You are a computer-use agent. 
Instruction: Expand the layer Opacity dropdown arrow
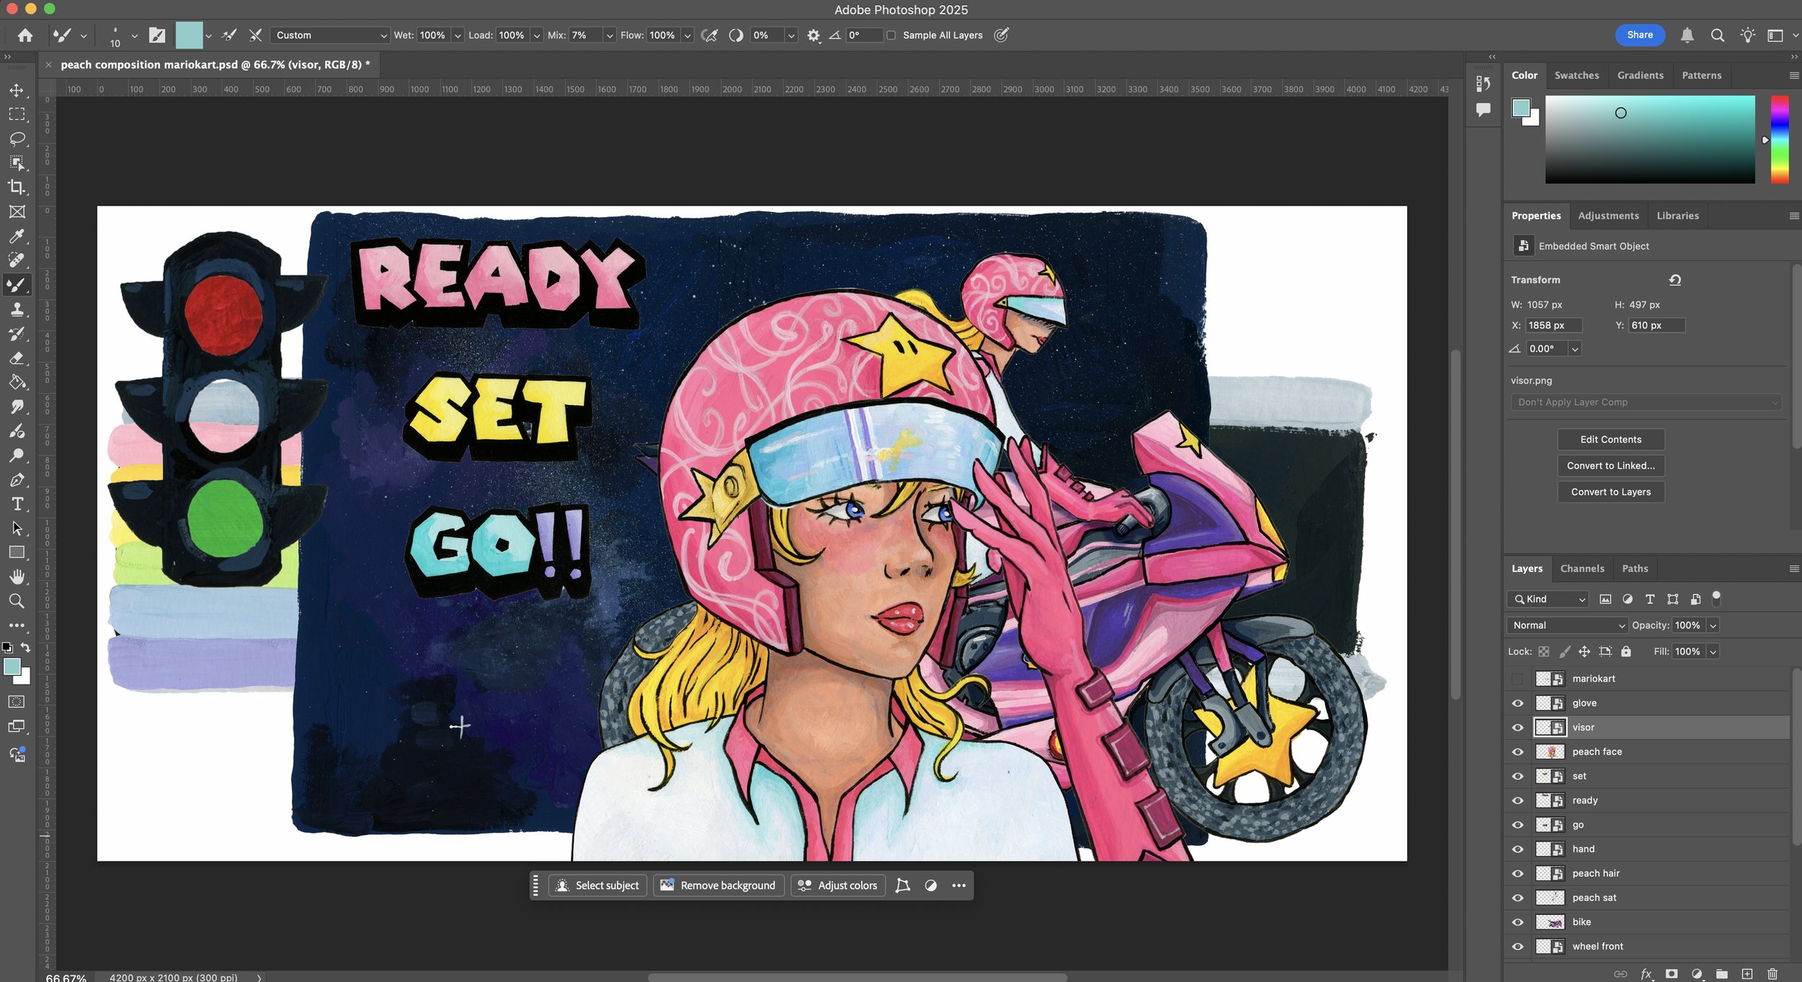1713,625
